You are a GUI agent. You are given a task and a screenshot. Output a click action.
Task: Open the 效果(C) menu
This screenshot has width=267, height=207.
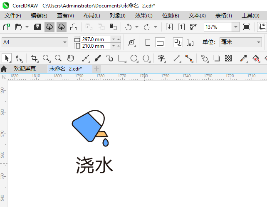pos(144,16)
